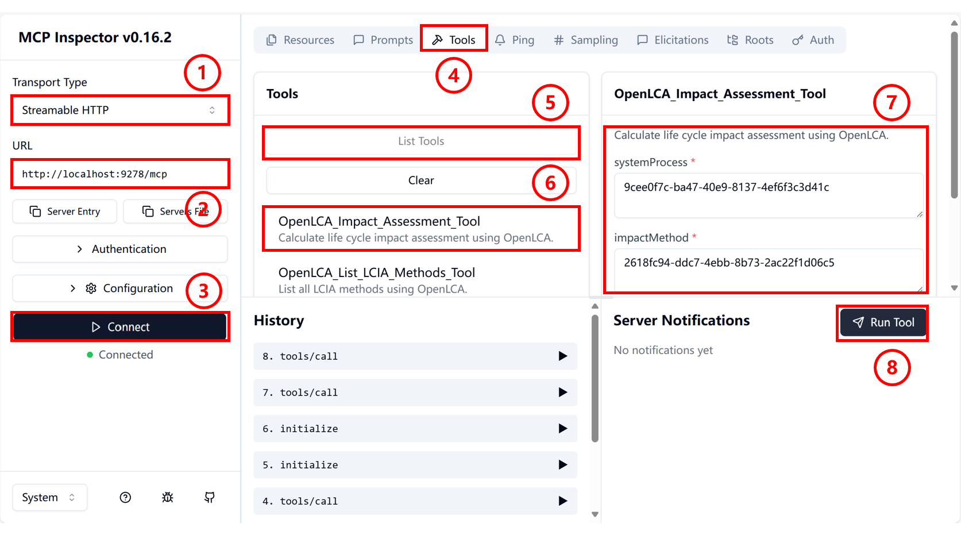Switch to the Resources tab
Screen dimensions: 961x538
pyautogui.click(x=300, y=40)
